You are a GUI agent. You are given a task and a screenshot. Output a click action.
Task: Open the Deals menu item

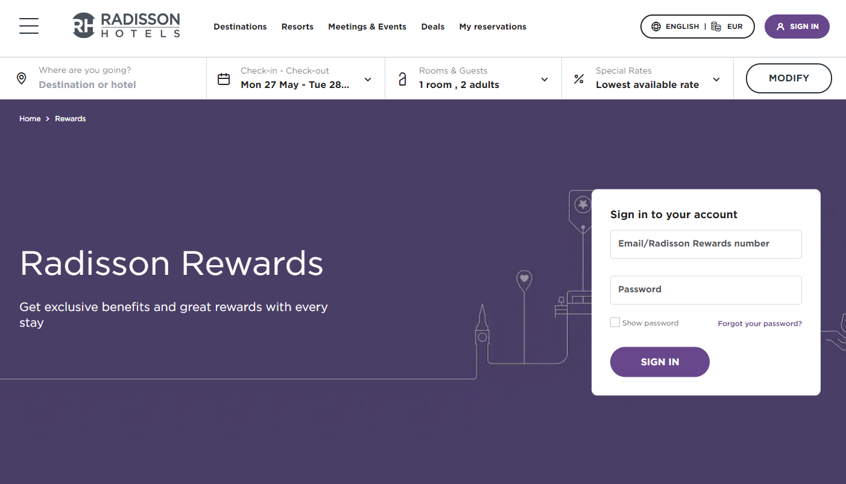(x=432, y=27)
